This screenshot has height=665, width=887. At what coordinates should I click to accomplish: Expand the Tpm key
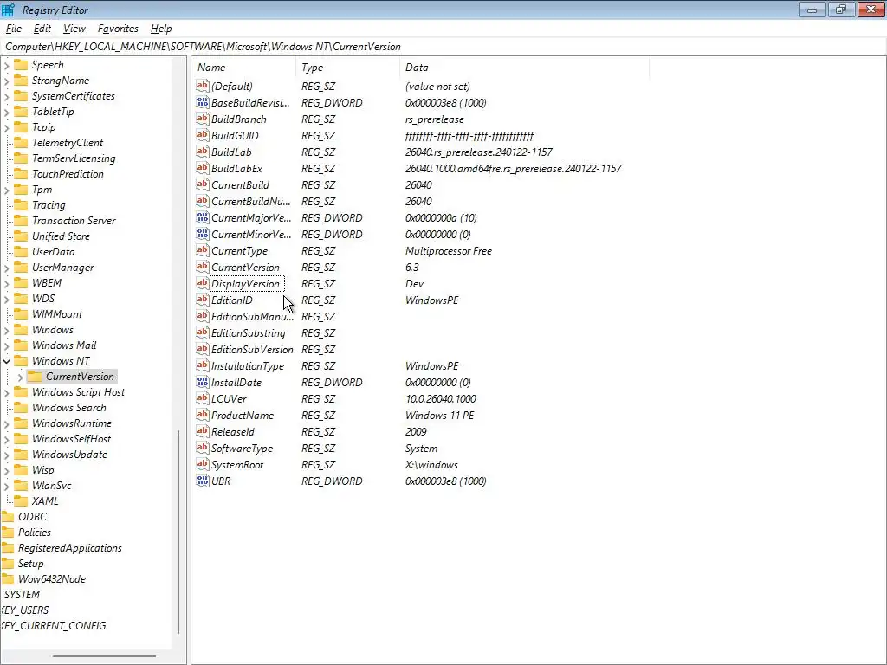click(6, 190)
